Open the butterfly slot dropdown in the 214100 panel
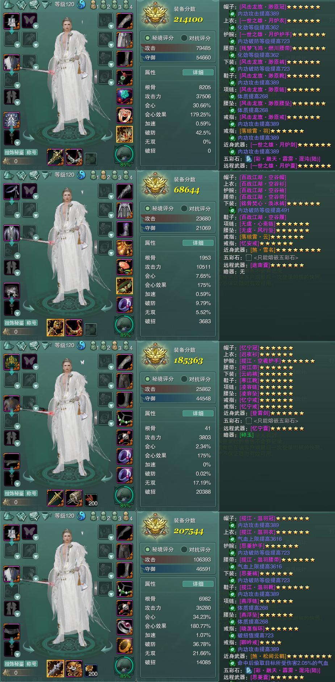 (x=36, y=26)
